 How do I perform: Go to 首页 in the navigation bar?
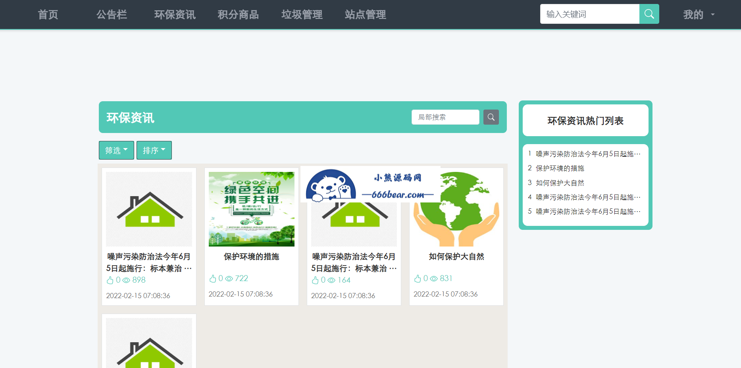(x=48, y=15)
